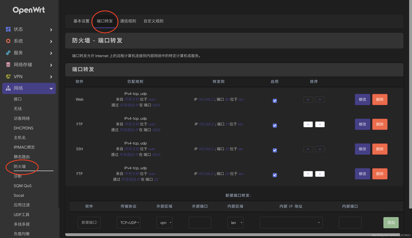This screenshot has height=238, width=412.
Task: Open the 访客网络 submenu item
Action: pyautogui.click(x=21, y=119)
